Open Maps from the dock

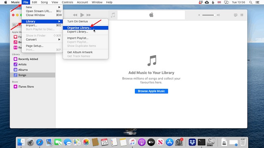(x=77, y=142)
